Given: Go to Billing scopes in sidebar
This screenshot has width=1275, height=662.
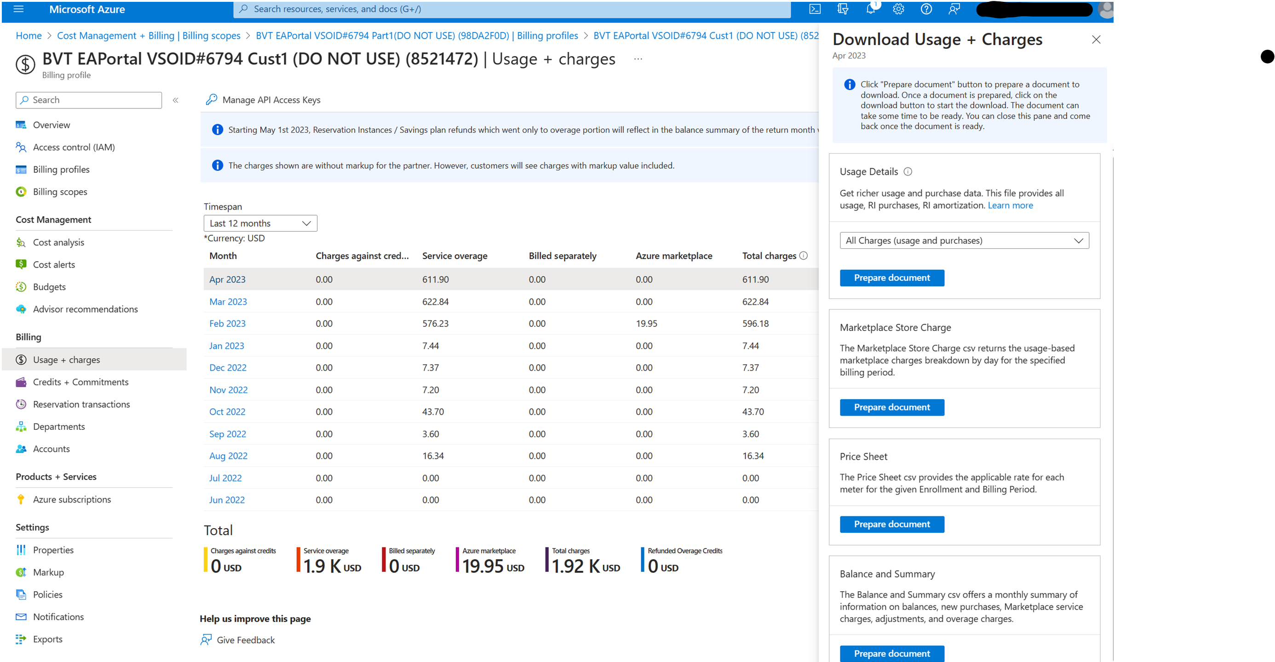Looking at the screenshot, I should click(x=60, y=192).
